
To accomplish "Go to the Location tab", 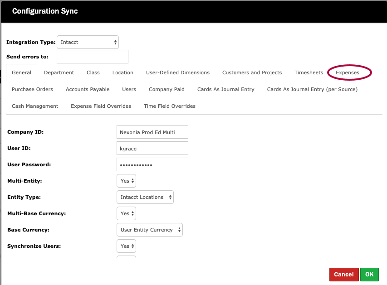I will click(x=123, y=72).
